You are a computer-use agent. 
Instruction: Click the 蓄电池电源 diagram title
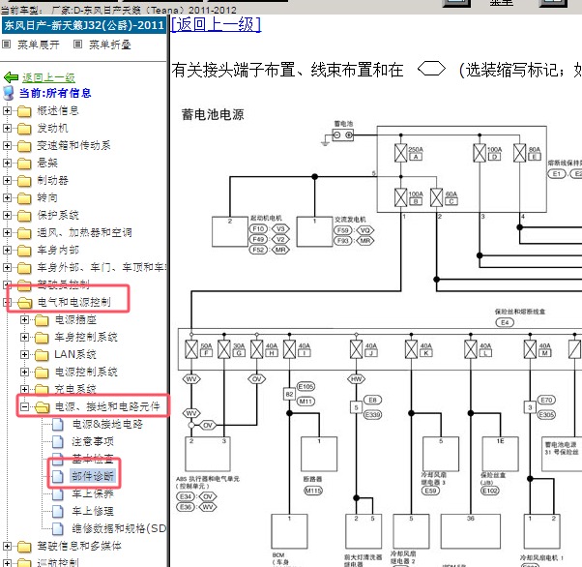(213, 114)
